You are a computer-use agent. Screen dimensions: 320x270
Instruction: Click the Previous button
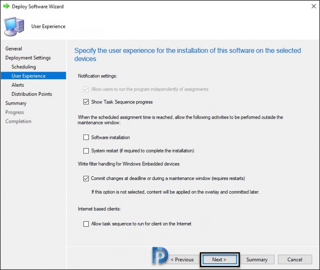pos(182,260)
